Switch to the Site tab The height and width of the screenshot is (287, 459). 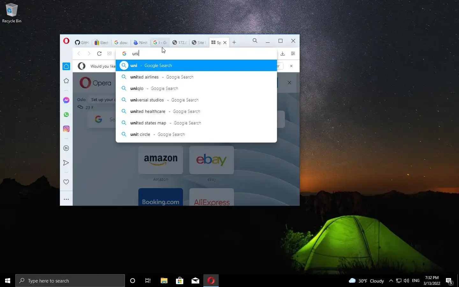199,42
